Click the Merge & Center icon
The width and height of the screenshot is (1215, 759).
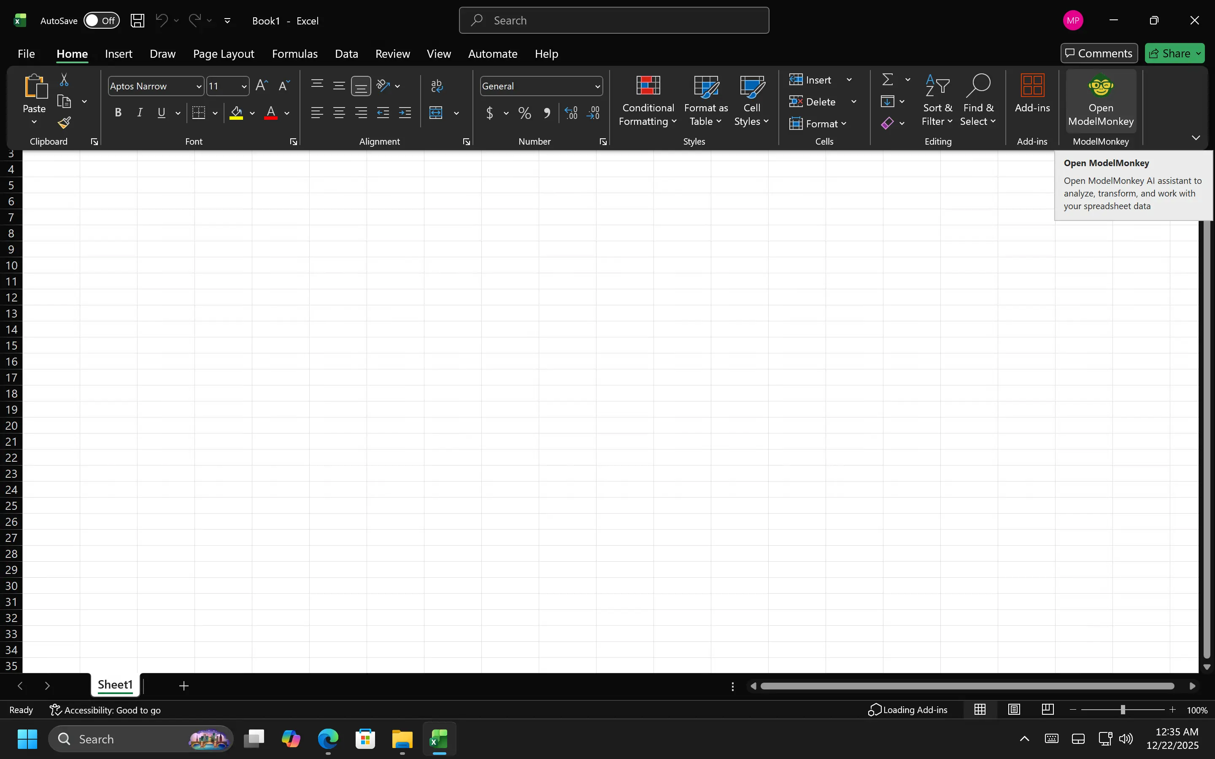point(436,113)
